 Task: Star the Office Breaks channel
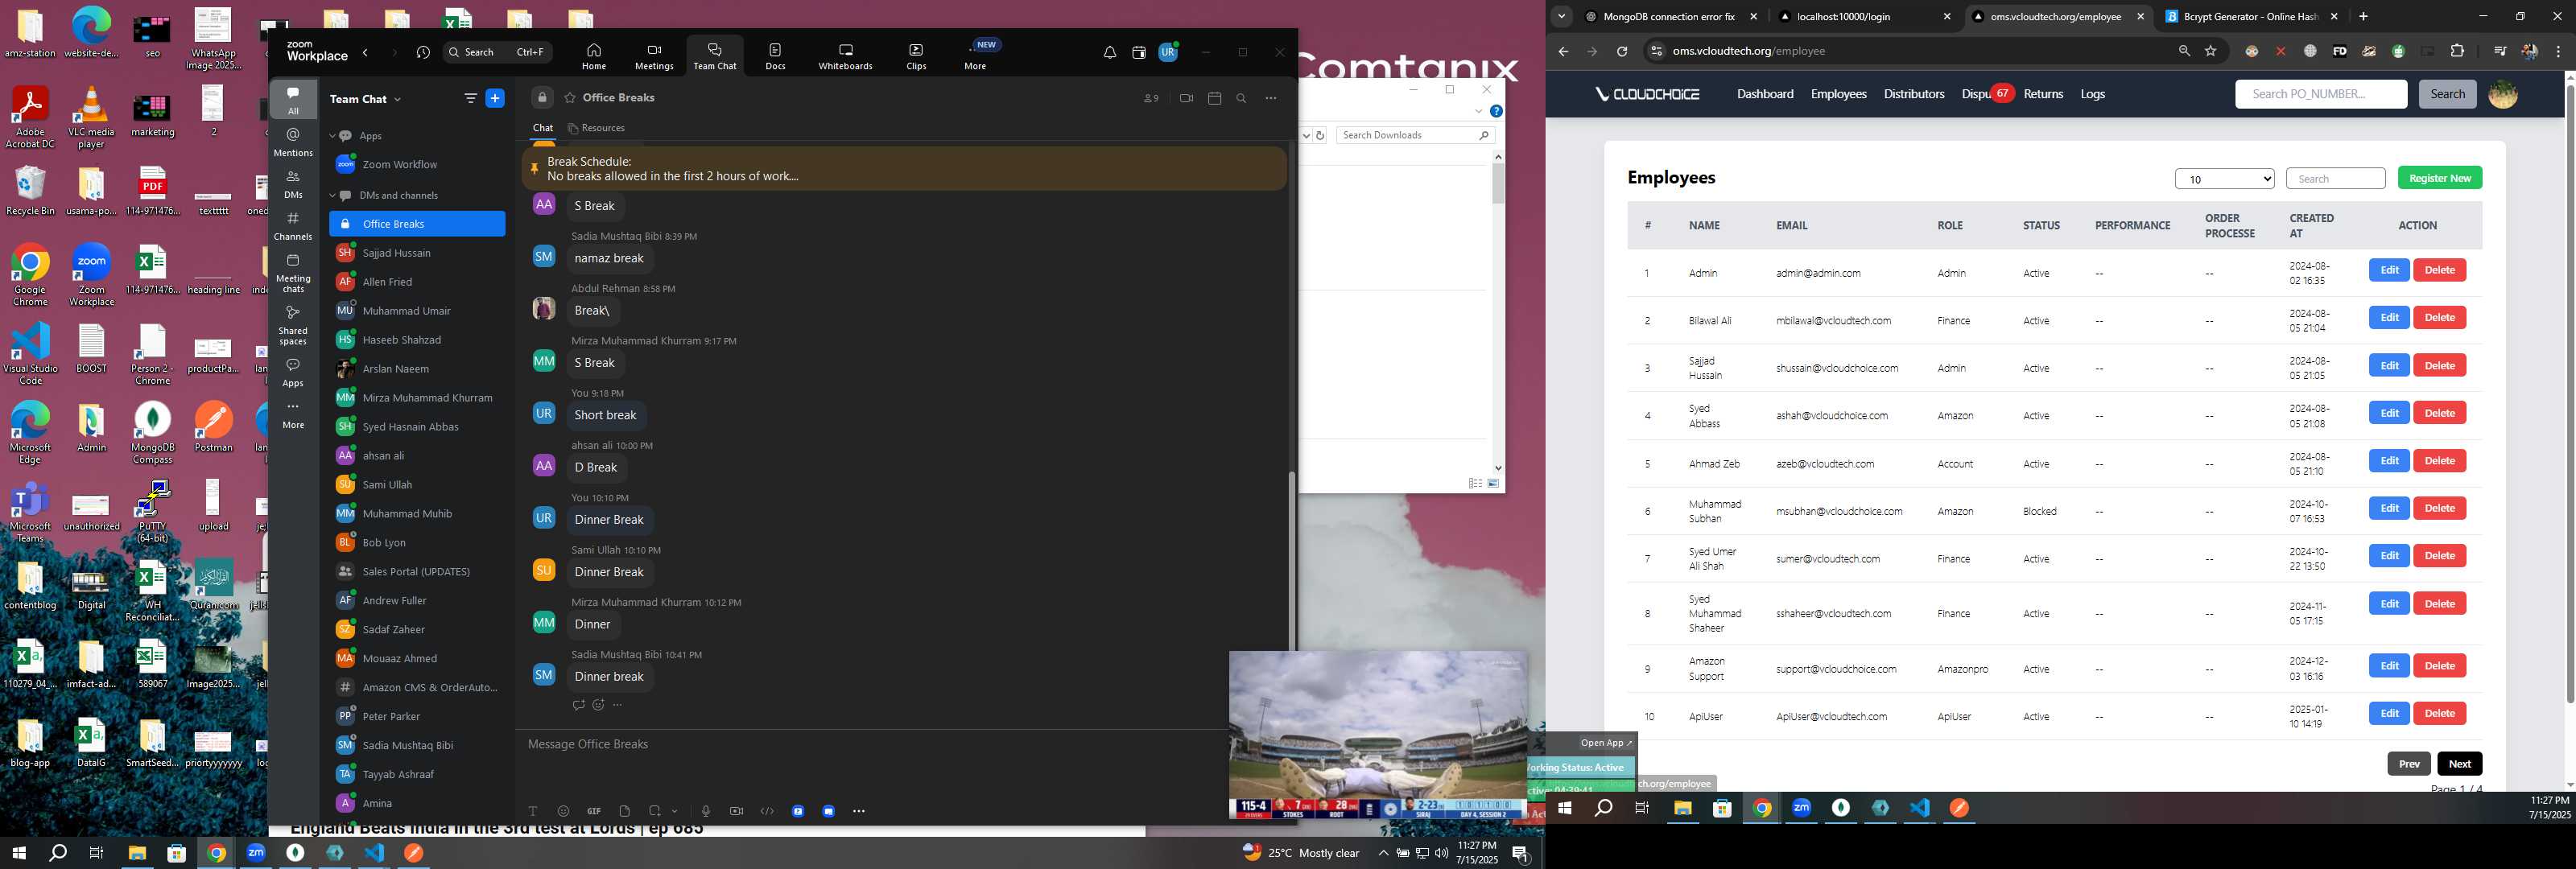click(x=570, y=98)
